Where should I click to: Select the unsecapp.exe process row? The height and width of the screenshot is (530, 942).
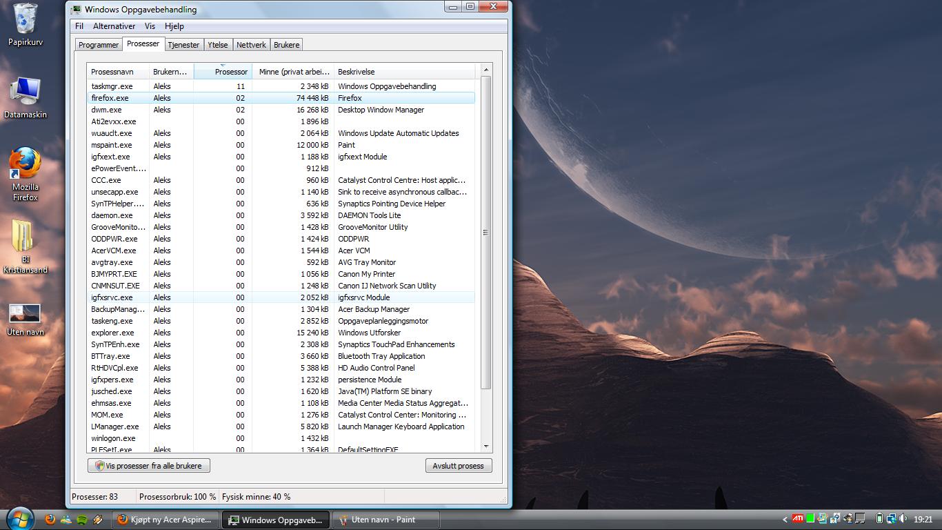click(281, 192)
